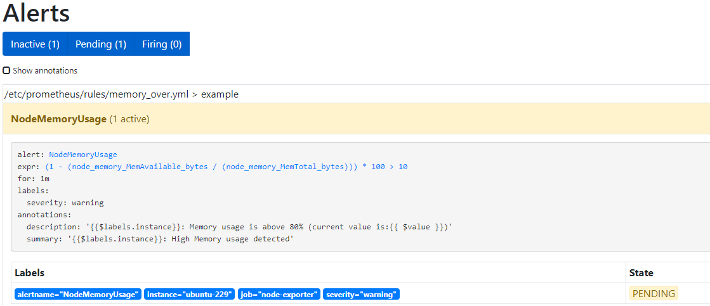Screen dimensions: 710x306
Task: Click the instance="ubuntu-229" label badge
Action: point(190,295)
